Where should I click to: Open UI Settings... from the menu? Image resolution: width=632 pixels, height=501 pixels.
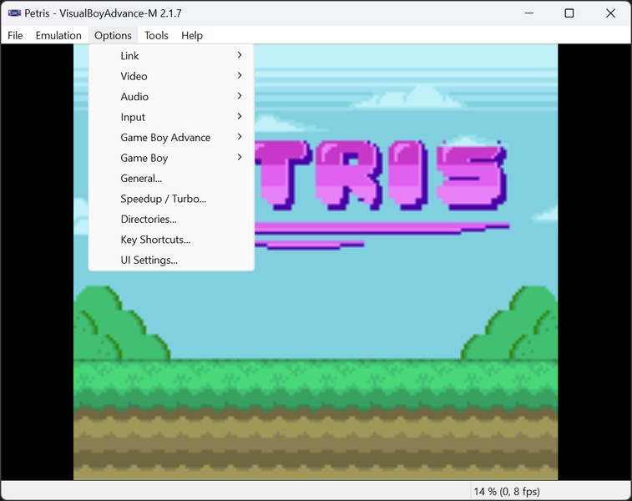pos(149,260)
